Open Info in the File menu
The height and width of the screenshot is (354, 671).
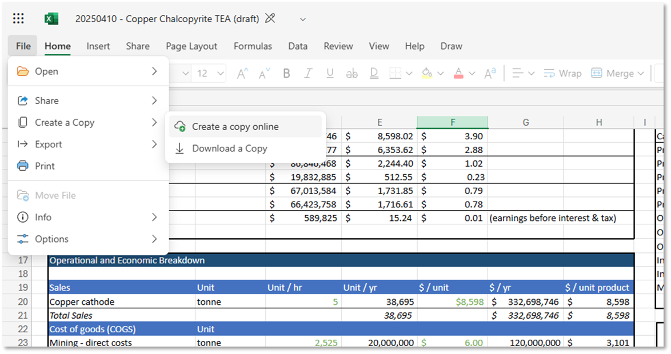pyautogui.click(x=88, y=217)
